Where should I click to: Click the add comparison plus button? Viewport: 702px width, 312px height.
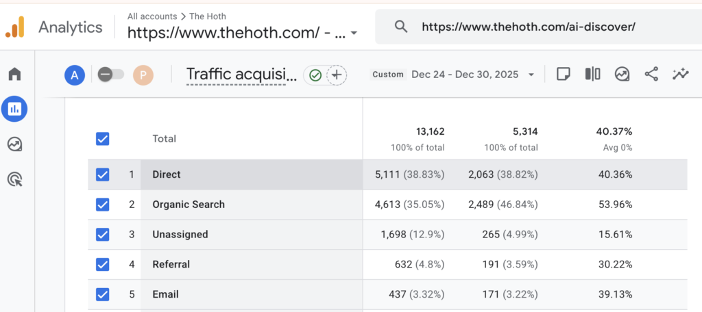(x=336, y=75)
